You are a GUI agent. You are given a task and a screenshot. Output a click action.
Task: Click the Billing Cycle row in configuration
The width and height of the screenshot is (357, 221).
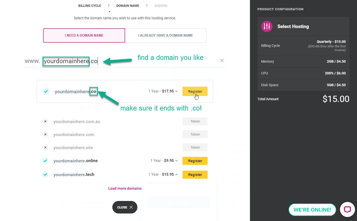pyautogui.click(x=303, y=46)
